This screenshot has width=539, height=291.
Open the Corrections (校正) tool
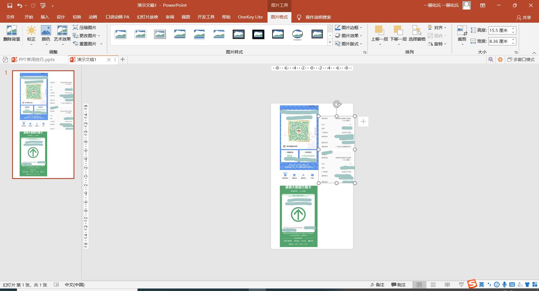point(31,31)
